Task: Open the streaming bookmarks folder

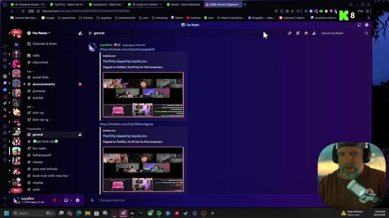Action: coord(160,18)
